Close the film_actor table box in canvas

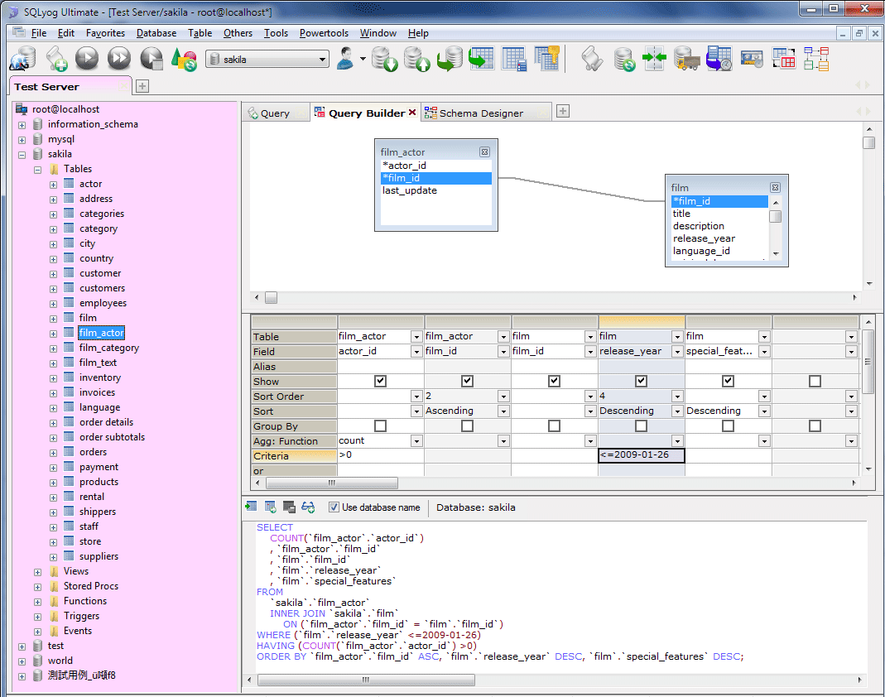[484, 152]
